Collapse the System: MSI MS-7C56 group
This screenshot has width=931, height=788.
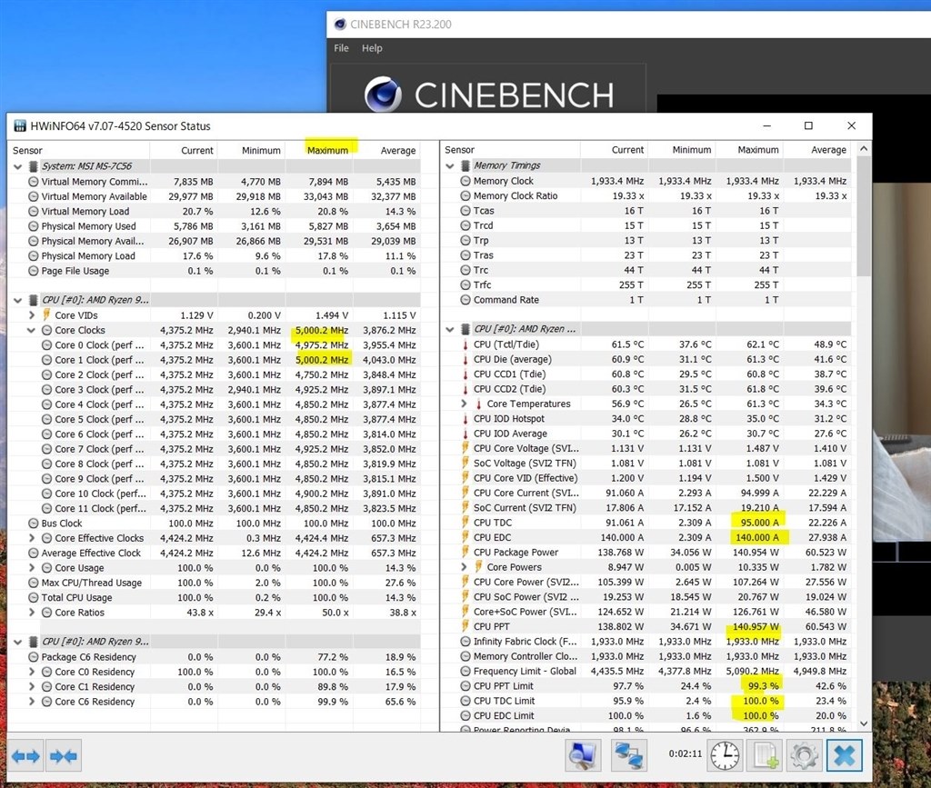(x=18, y=166)
